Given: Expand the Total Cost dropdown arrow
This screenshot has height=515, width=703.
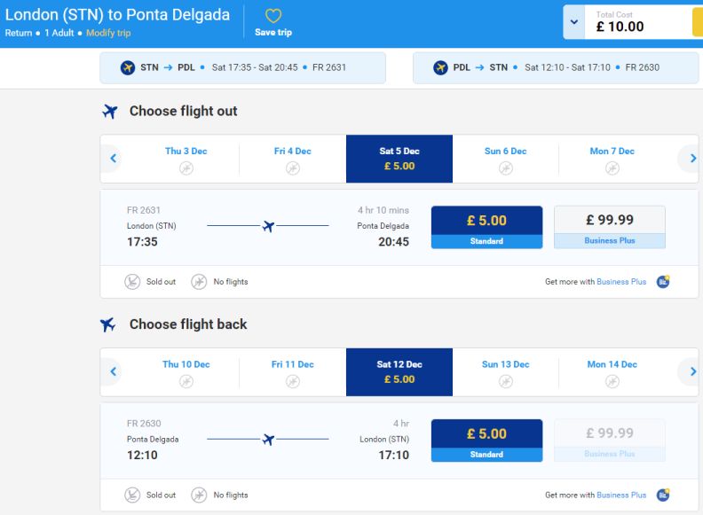Looking at the screenshot, I should pos(574,22).
